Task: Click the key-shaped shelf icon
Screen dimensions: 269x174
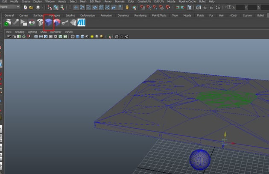Action: [x=65, y=23]
